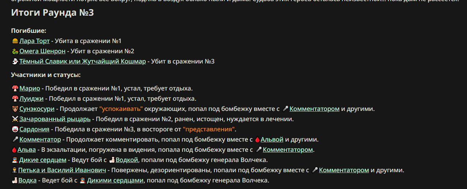The image size is (467, 189).
Task: Click the emoji beside Петька и Василий Иванович
Action: 15,170
